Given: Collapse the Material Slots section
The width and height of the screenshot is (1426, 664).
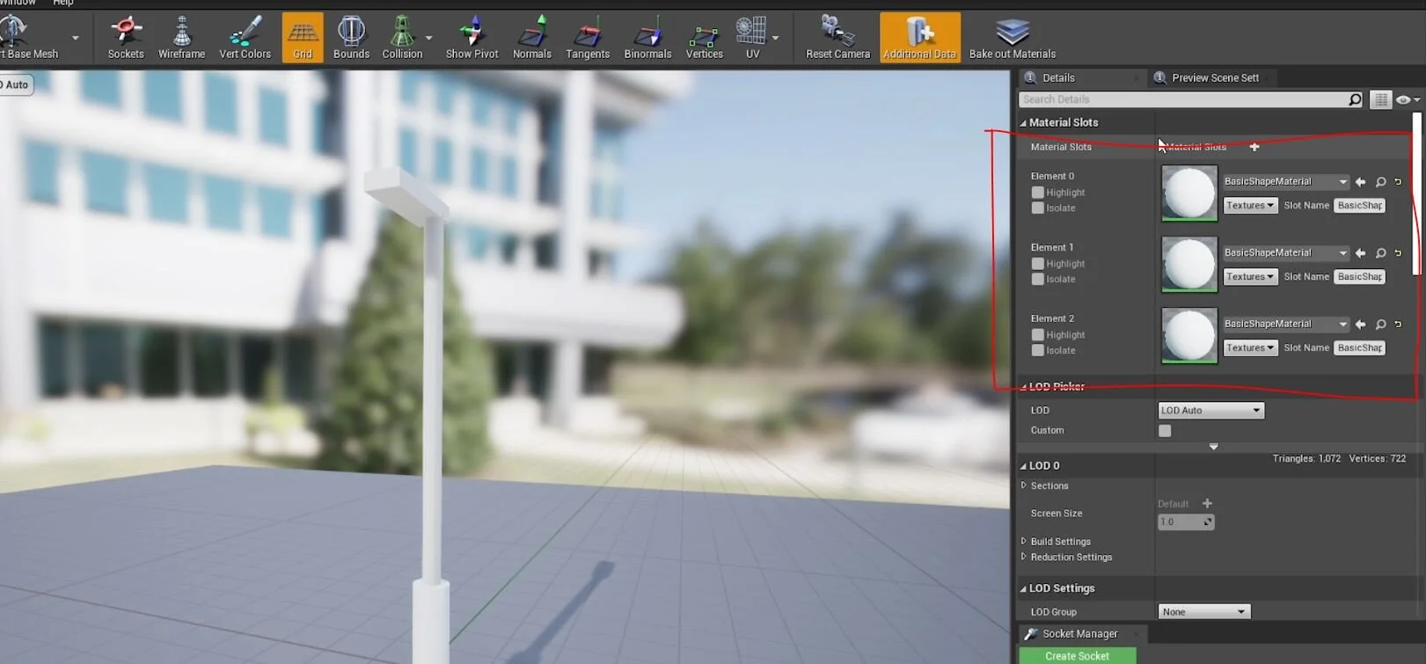Looking at the screenshot, I should [x=1024, y=123].
